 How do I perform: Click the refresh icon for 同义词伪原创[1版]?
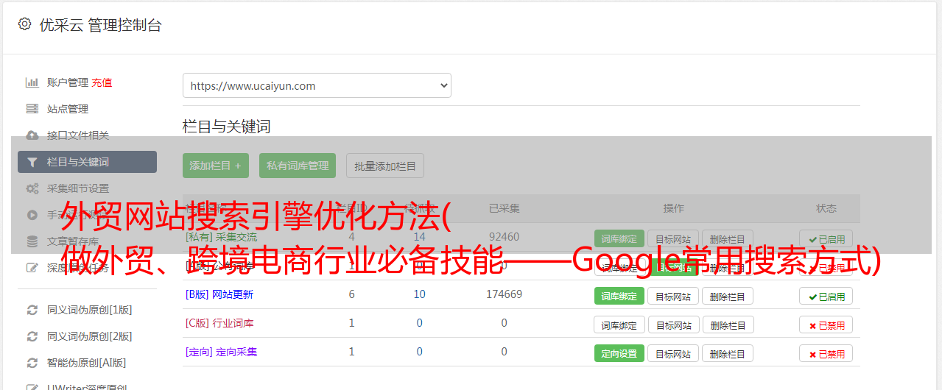pos(32,310)
